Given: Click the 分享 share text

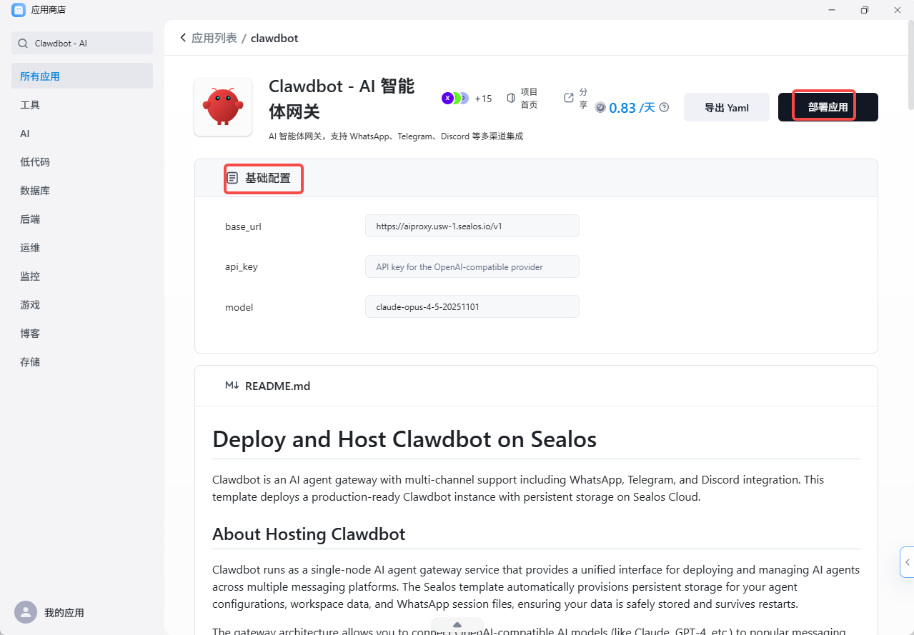Looking at the screenshot, I should tap(583, 99).
